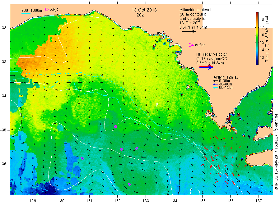Click the 'ANMN 12h av.' legend heading
This screenshot has width=280, height=205.
coord(226,77)
